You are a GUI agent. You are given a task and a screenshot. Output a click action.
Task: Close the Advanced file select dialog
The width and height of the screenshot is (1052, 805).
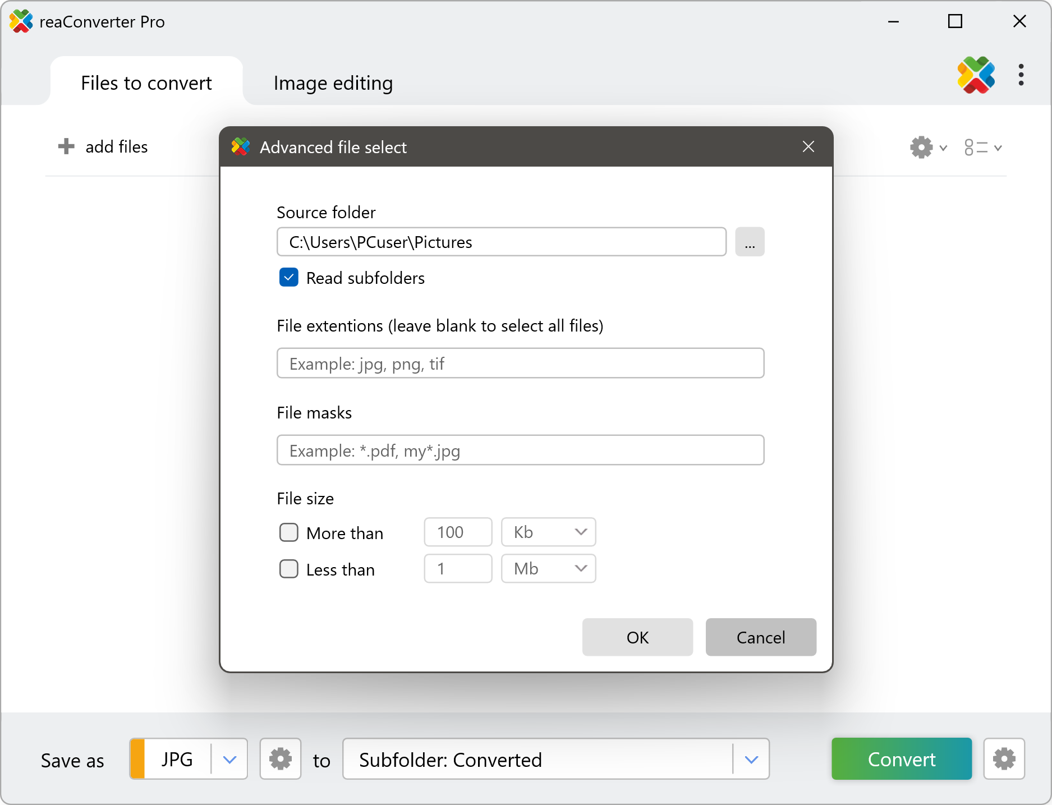tap(808, 147)
